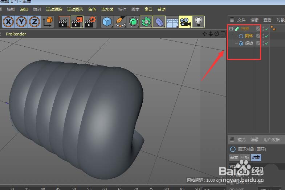
Task: Select the spline pen tool
Action: point(120,22)
